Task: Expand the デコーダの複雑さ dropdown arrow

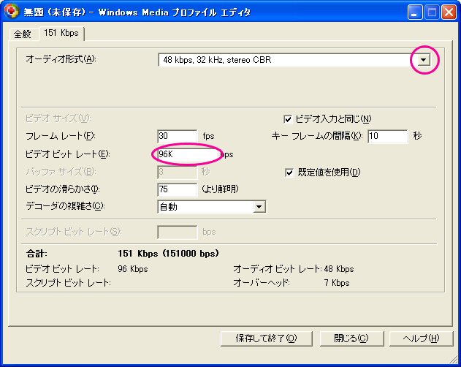Action: pos(259,207)
